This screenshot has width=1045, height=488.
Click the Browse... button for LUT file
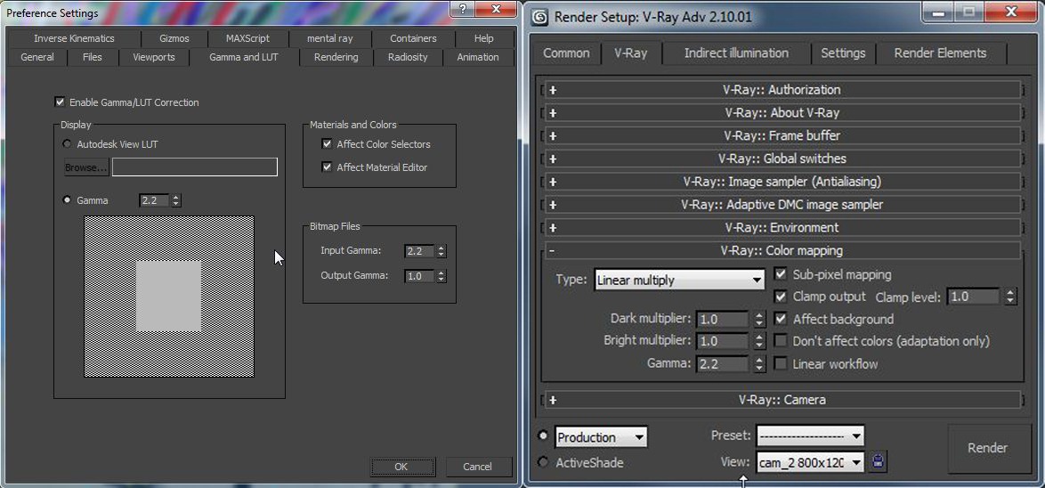(x=86, y=167)
